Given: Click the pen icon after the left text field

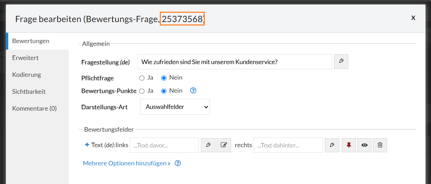Looking at the screenshot, I should pyautogui.click(x=208, y=145).
